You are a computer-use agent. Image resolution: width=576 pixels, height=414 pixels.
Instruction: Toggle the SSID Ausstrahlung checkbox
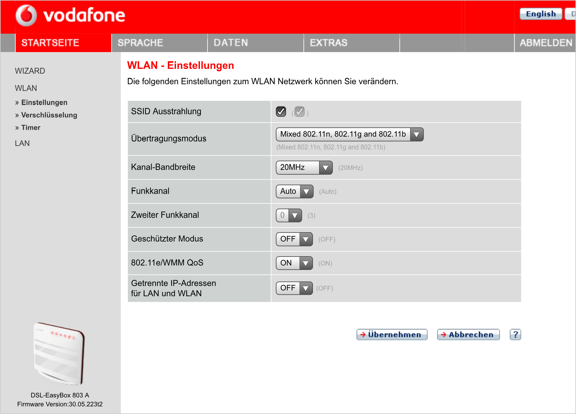[281, 112]
